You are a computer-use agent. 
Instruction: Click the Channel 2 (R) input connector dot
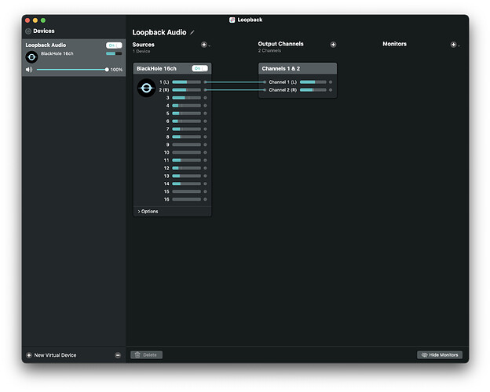[x=265, y=90]
